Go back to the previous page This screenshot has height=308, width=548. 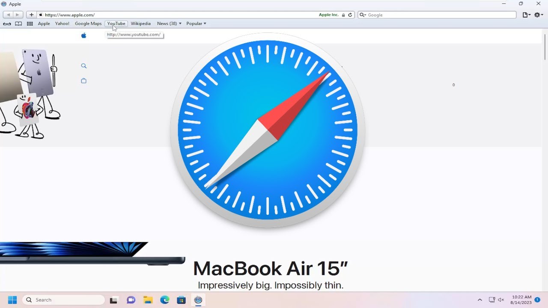(8, 15)
